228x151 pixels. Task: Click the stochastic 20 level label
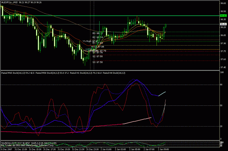tap(221, 126)
